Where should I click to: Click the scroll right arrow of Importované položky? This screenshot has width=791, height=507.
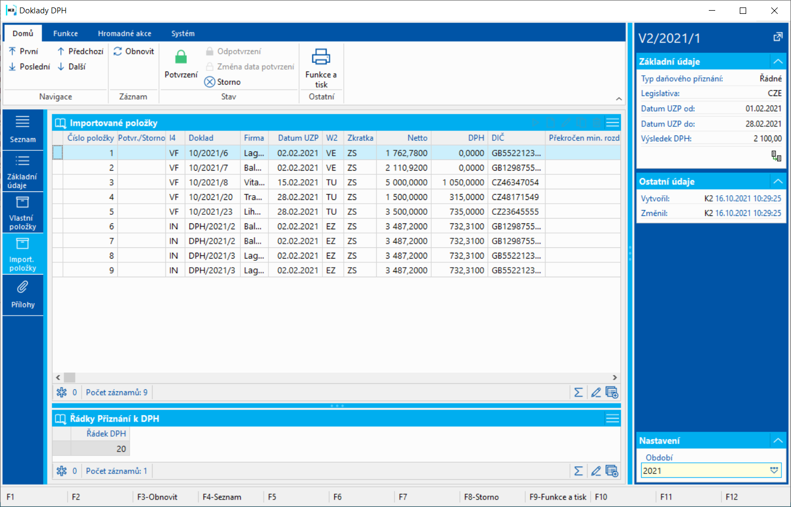(615, 377)
